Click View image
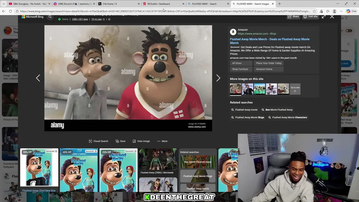The width and height of the screenshot is (359, 202). click(x=141, y=141)
